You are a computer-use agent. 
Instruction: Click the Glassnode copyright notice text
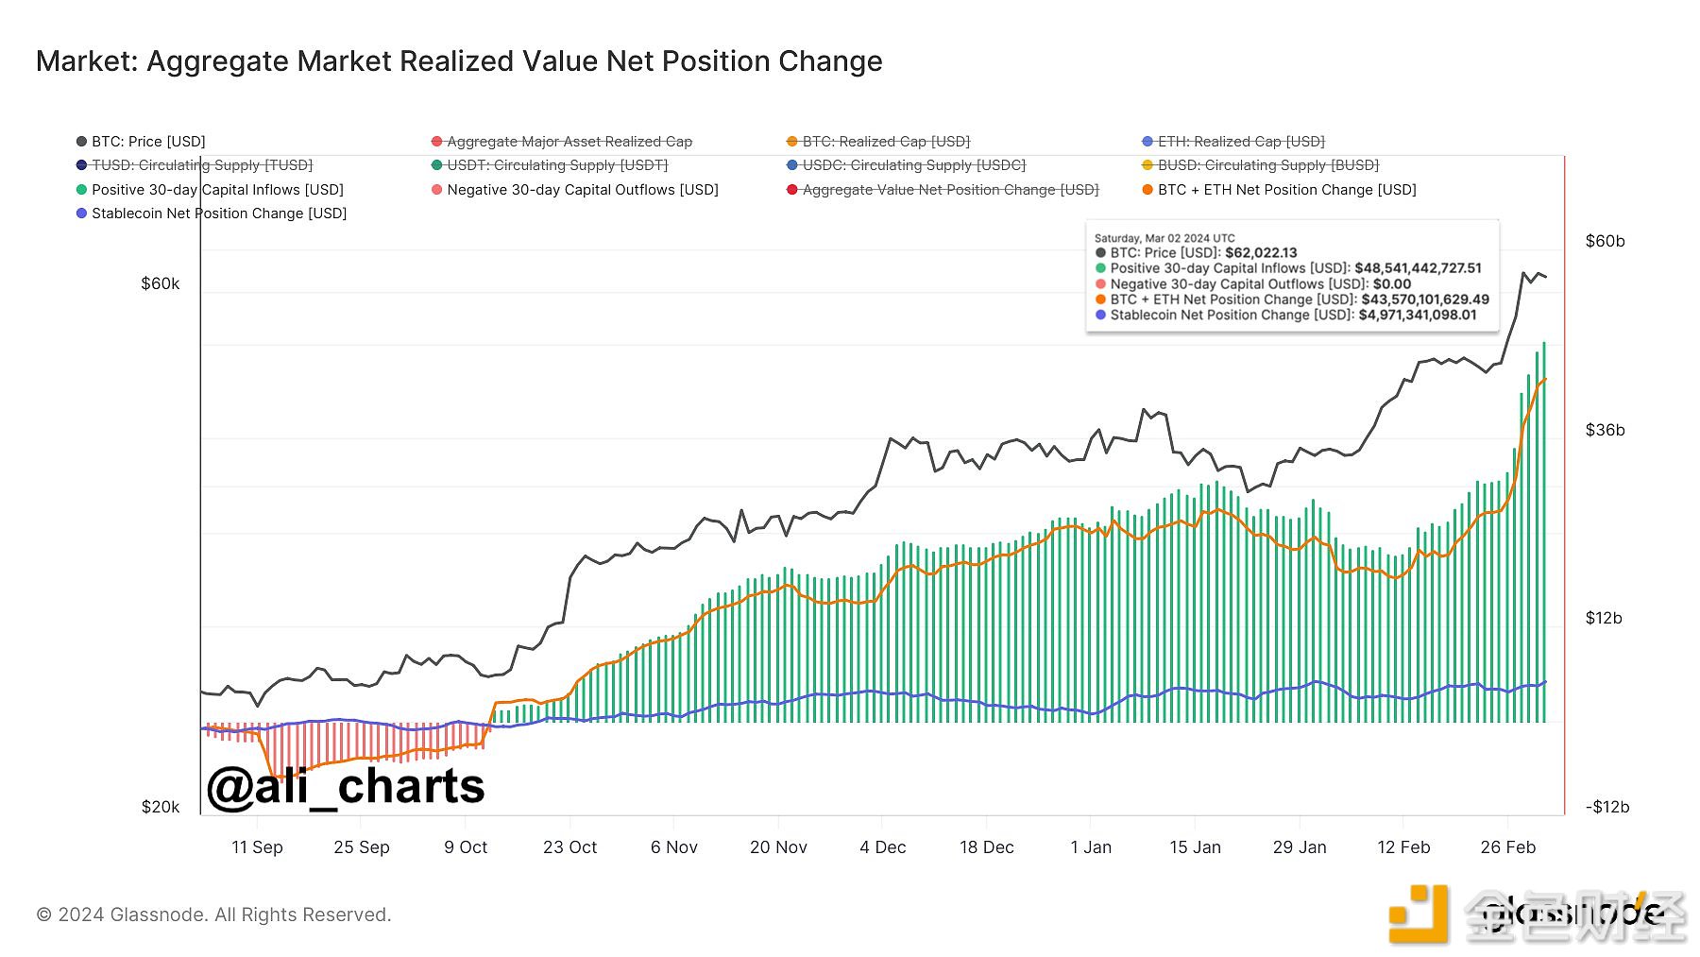tap(213, 914)
